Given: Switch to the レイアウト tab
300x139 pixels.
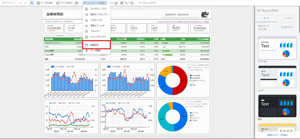Looking at the screenshot, I should click(x=289, y=18).
